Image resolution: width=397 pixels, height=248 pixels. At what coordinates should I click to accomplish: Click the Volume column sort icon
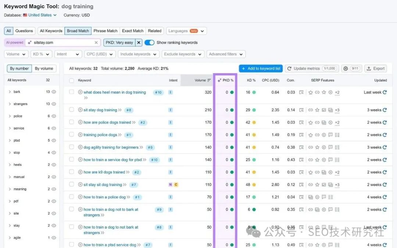(209, 80)
